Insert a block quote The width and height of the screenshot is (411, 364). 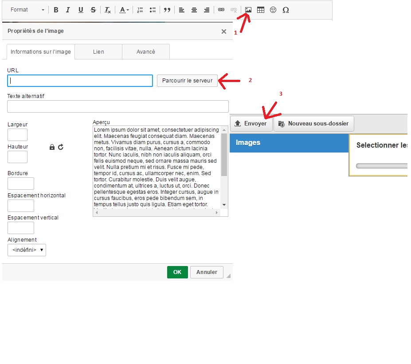click(x=167, y=10)
